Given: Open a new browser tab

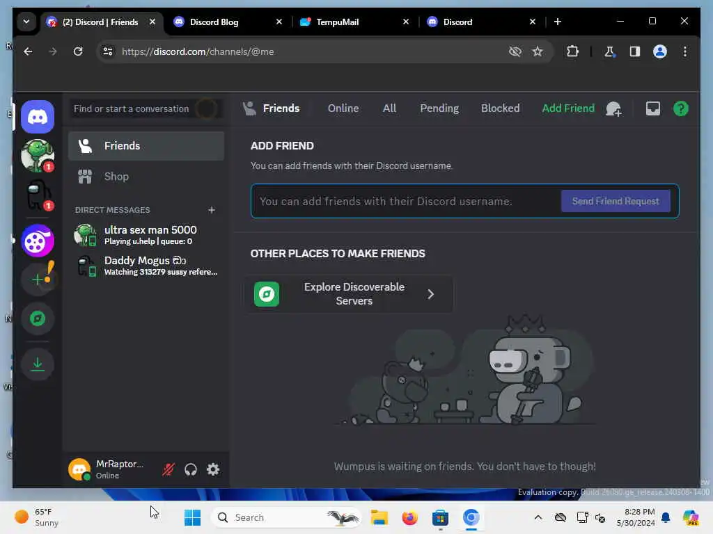Looking at the screenshot, I should 558,22.
